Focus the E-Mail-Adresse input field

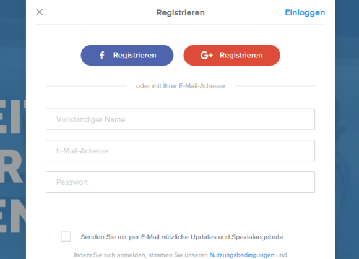pyautogui.click(x=180, y=151)
